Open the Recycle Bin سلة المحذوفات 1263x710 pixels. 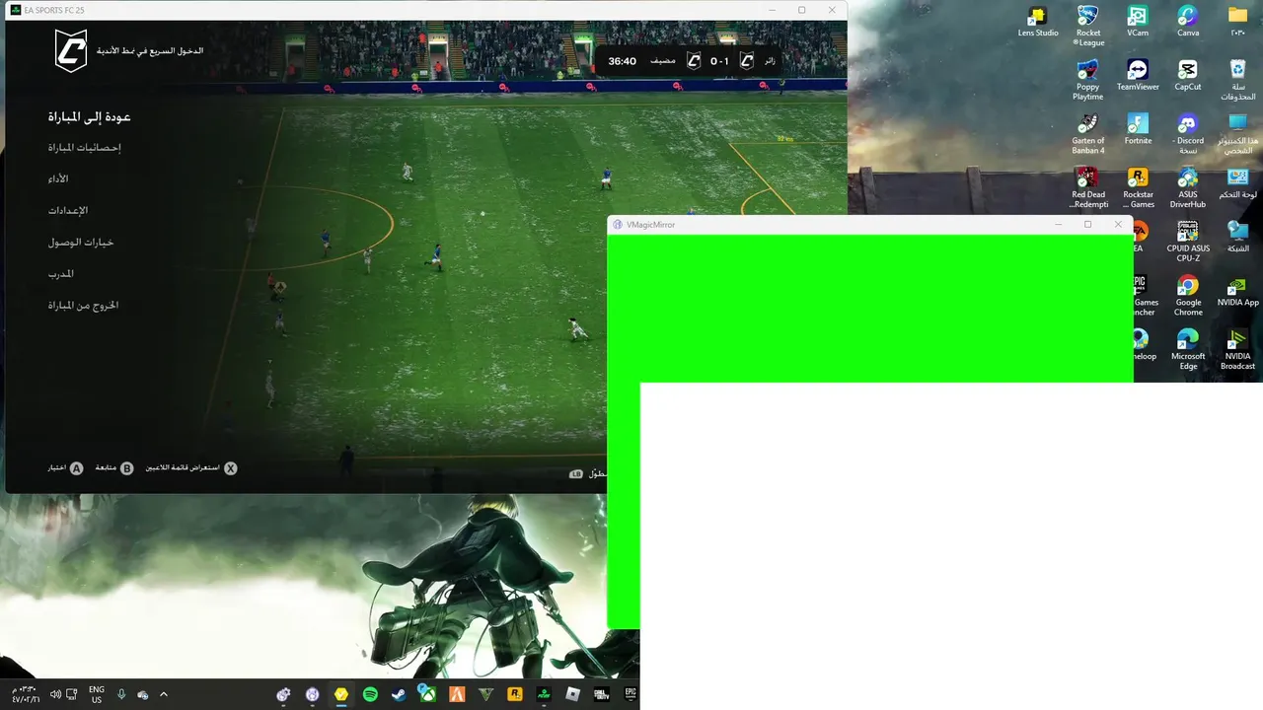pyautogui.click(x=1237, y=80)
